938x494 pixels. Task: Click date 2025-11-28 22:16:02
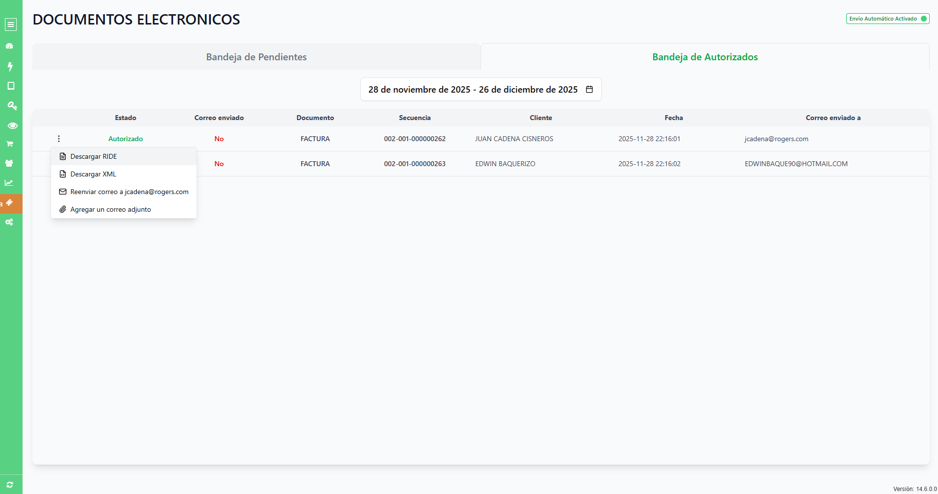(x=649, y=164)
